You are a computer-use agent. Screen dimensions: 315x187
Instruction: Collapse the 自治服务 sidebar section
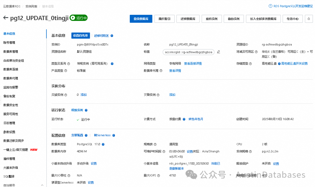(42, 185)
